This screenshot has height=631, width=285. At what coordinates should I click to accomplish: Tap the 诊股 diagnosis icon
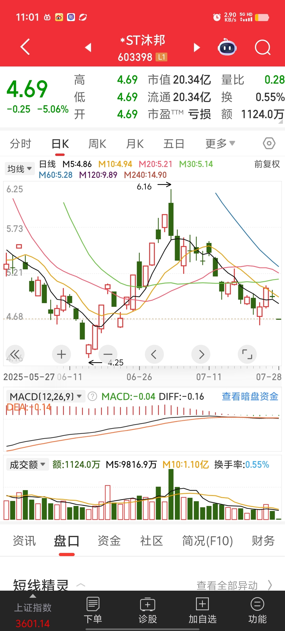[148, 610]
